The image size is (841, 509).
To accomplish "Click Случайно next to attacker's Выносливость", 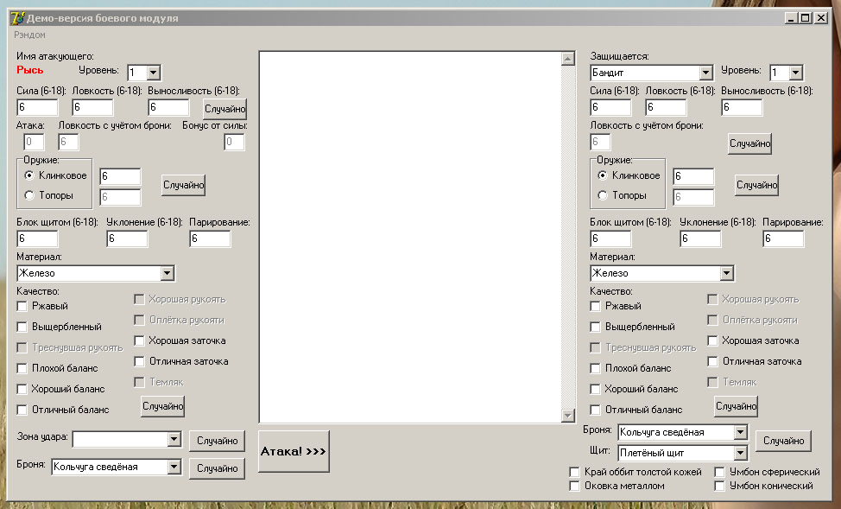I will [x=224, y=109].
